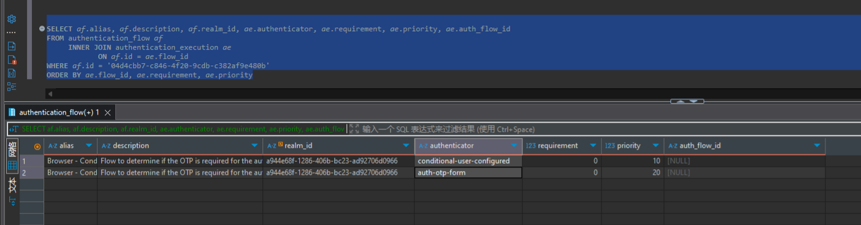Open the SQL editor settings gear icon

(x=12, y=19)
